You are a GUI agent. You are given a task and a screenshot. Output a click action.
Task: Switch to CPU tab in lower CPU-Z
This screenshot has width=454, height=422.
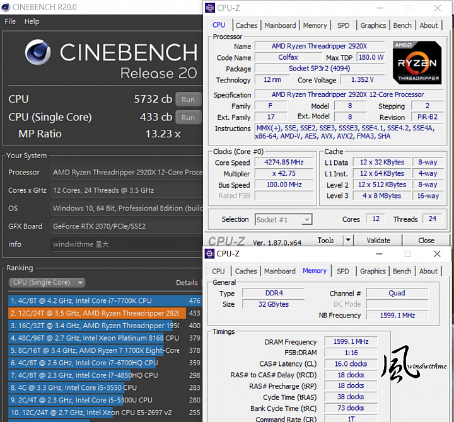click(x=218, y=271)
